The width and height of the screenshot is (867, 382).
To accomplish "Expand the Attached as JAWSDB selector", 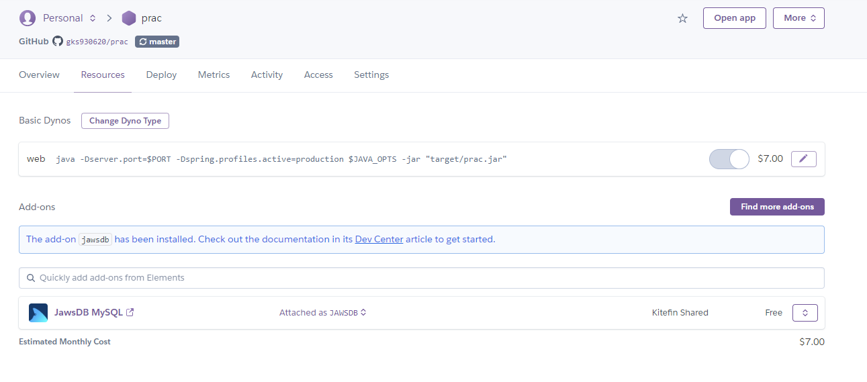I will pyautogui.click(x=323, y=313).
